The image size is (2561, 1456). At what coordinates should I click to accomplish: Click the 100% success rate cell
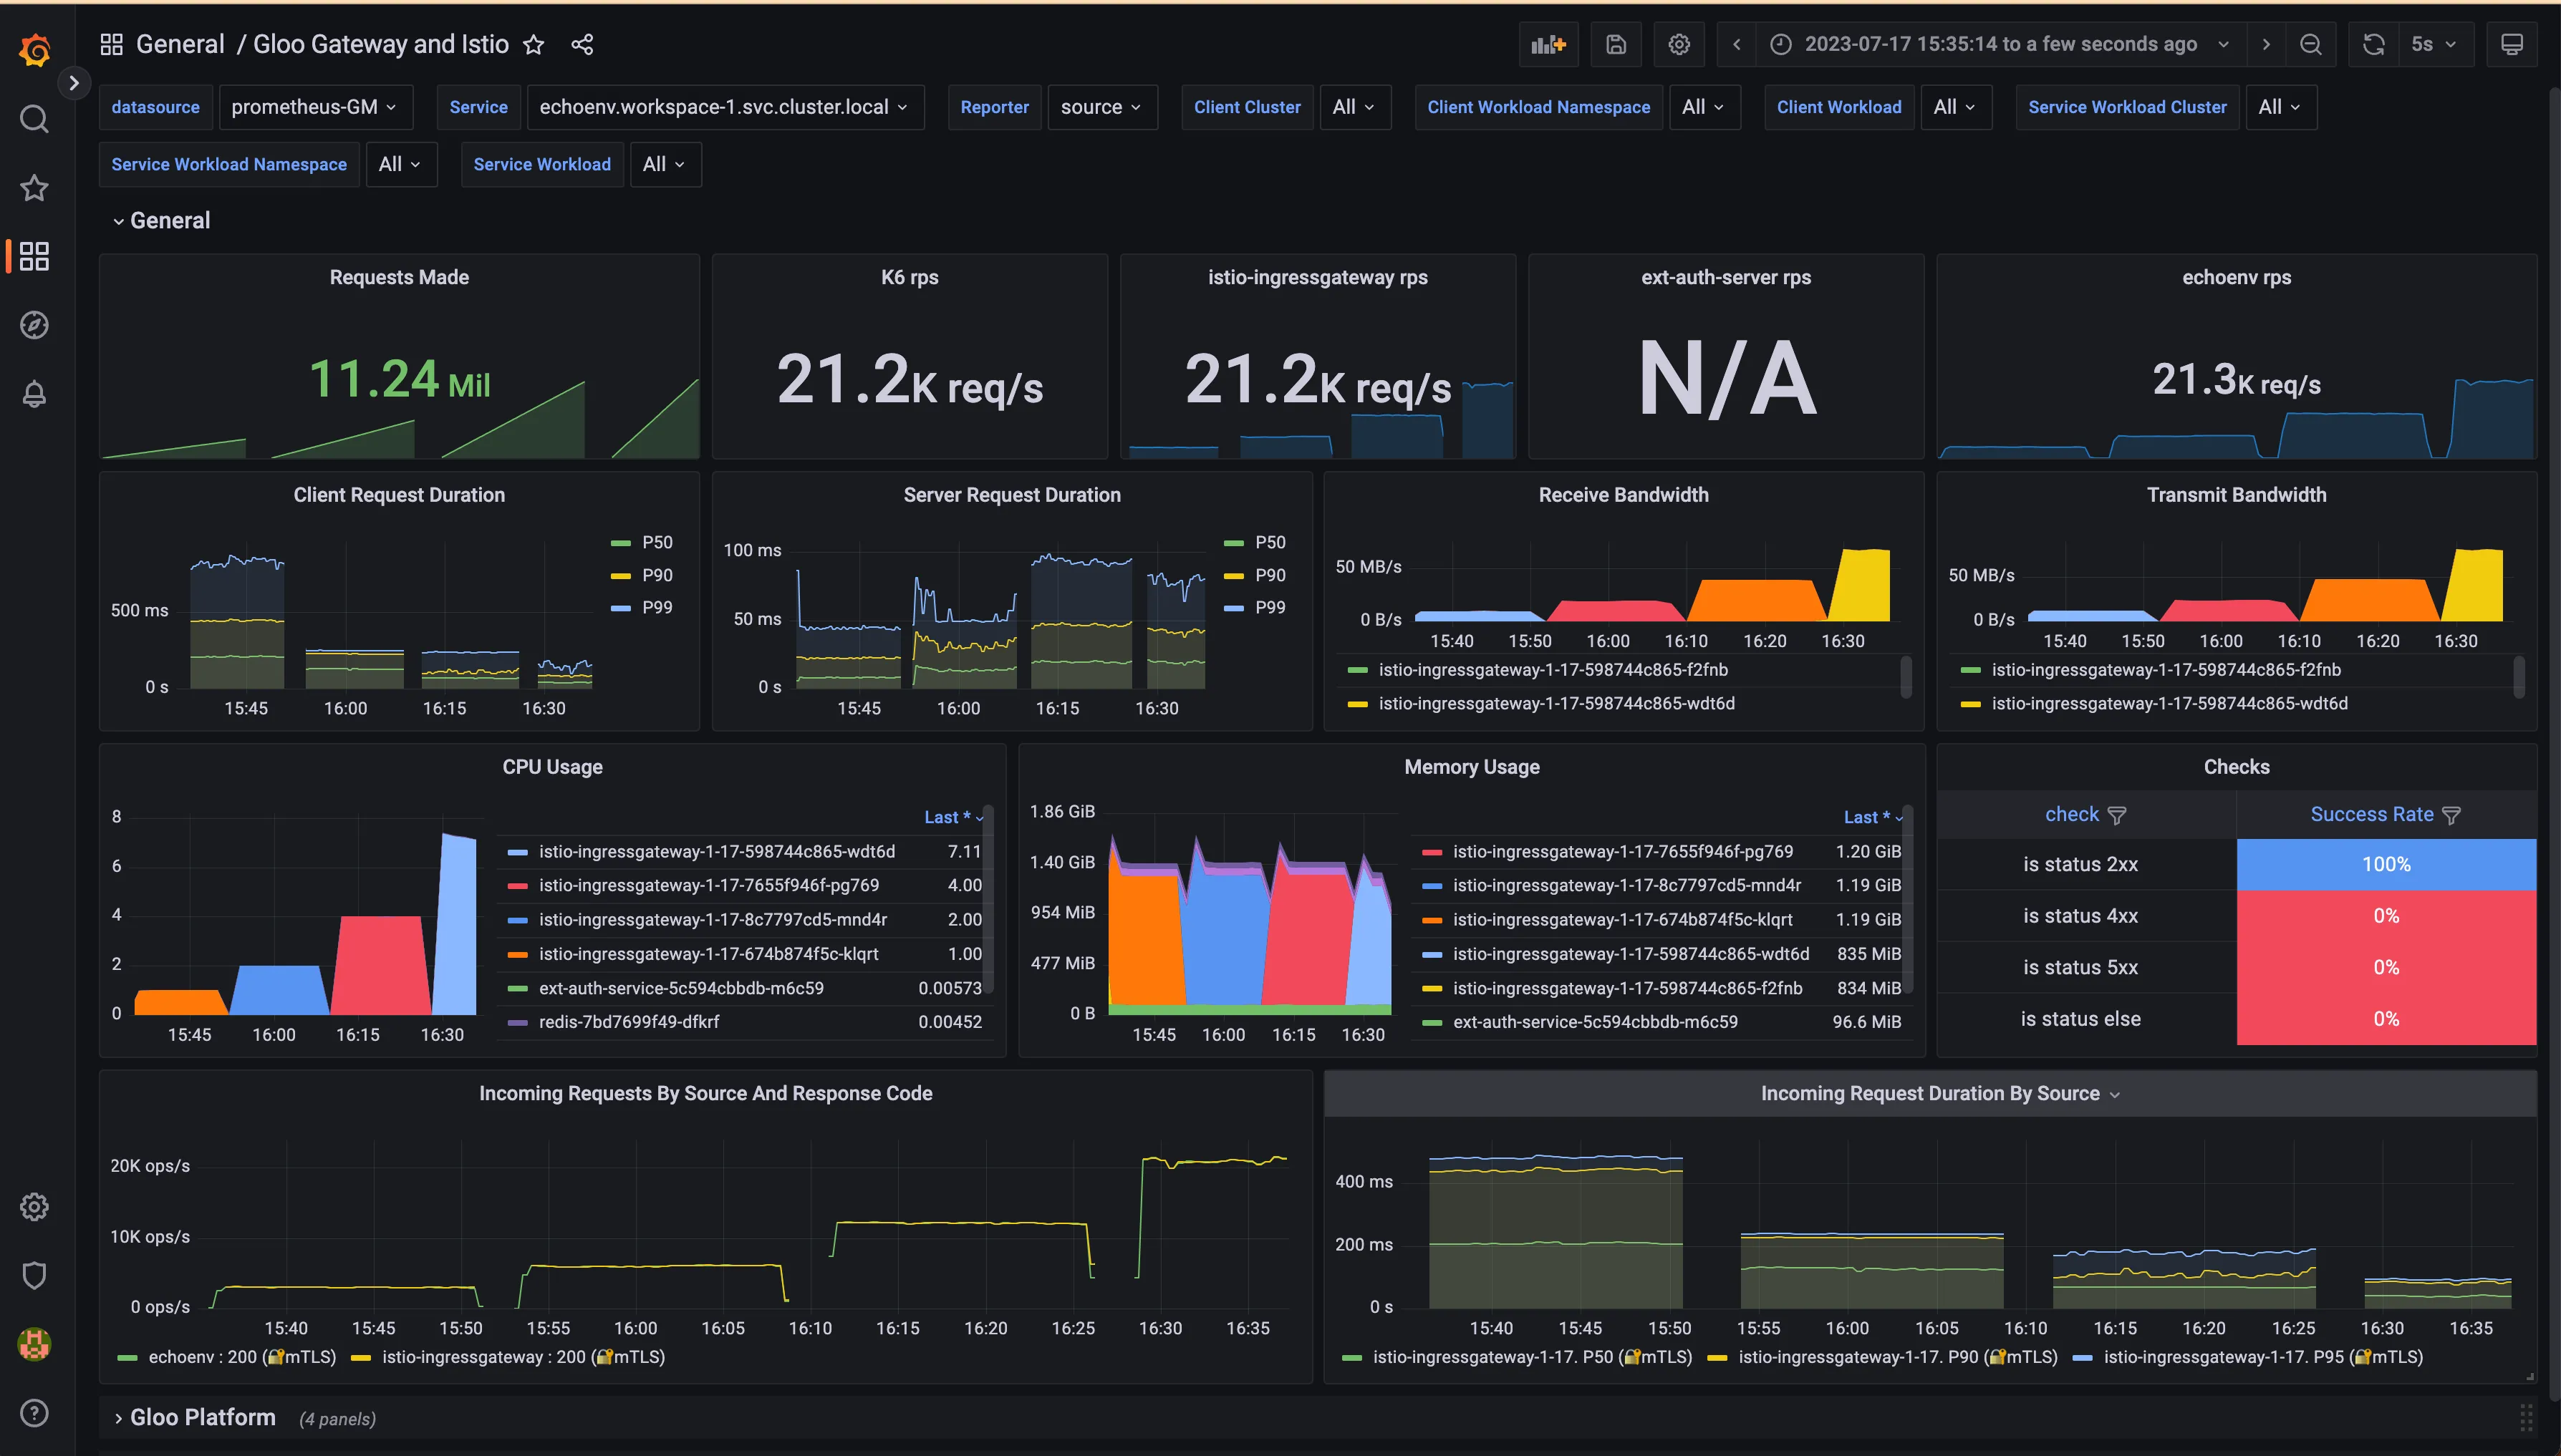[x=2386, y=864]
